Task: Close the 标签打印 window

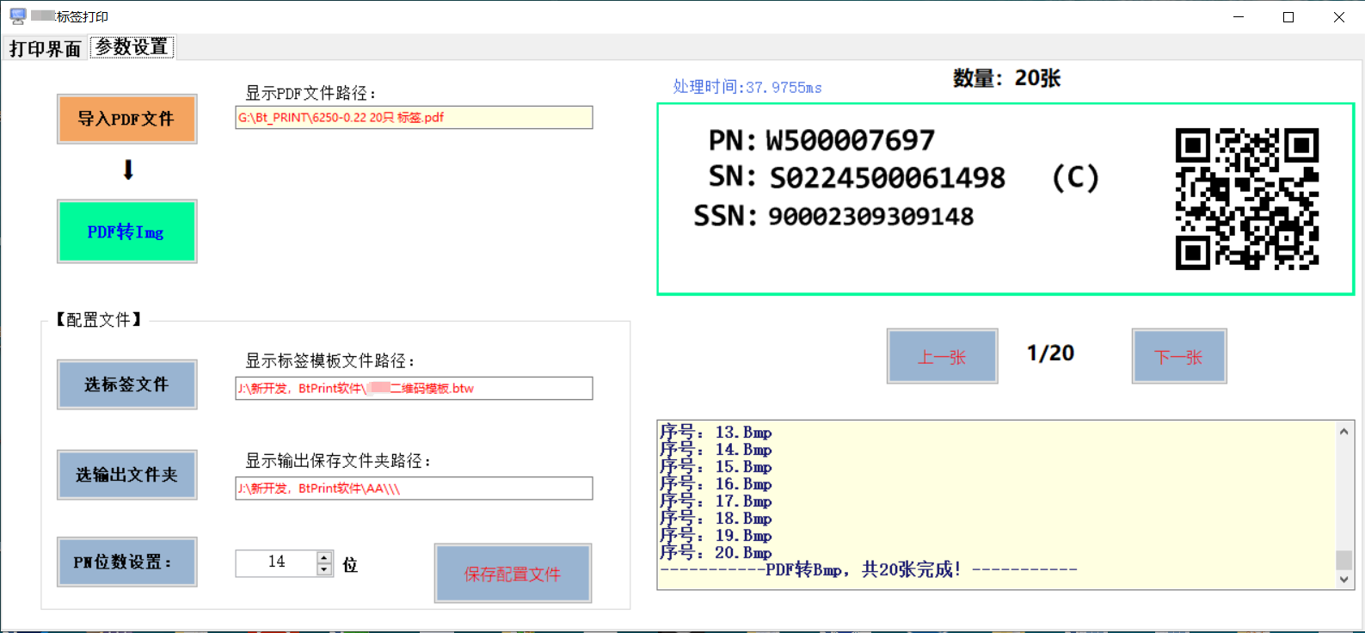Action: point(1339,17)
